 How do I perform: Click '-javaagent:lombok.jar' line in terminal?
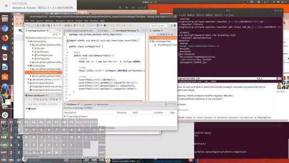tap(193, 62)
